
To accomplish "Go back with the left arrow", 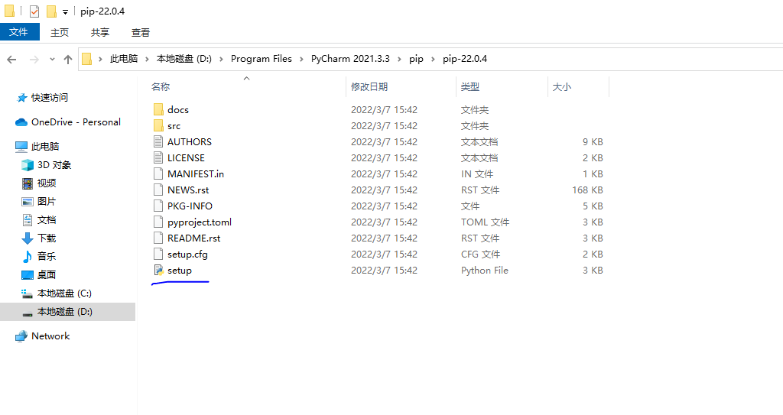I will click(11, 60).
